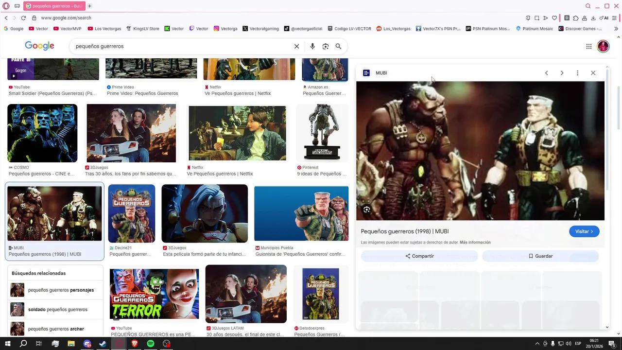This screenshot has height=350, width=622.
Task: Open the Opera menu logo
Action: tap(6, 6)
